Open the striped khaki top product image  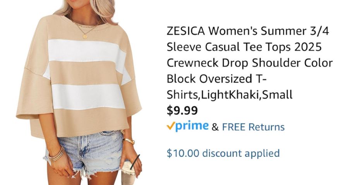pyautogui.click(x=79, y=93)
